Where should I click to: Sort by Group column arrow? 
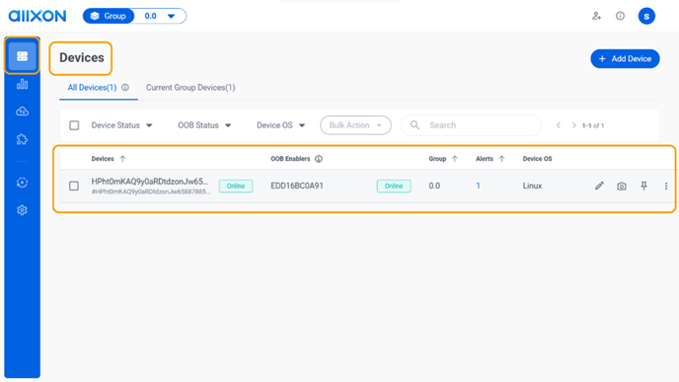(x=455, y=159)
